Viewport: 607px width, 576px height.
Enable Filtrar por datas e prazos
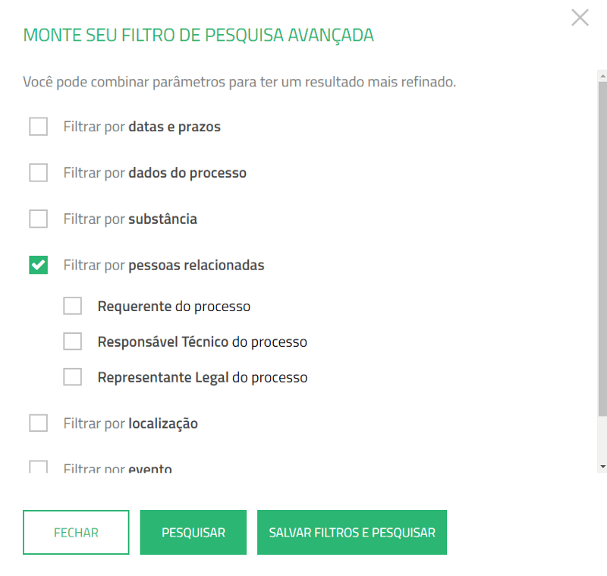[38, 127]
